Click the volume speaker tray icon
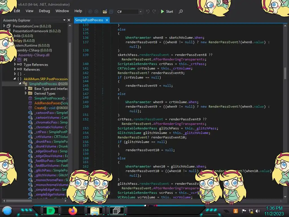Image resolution: width=289 pixels, height=217 pixels. 258,211
